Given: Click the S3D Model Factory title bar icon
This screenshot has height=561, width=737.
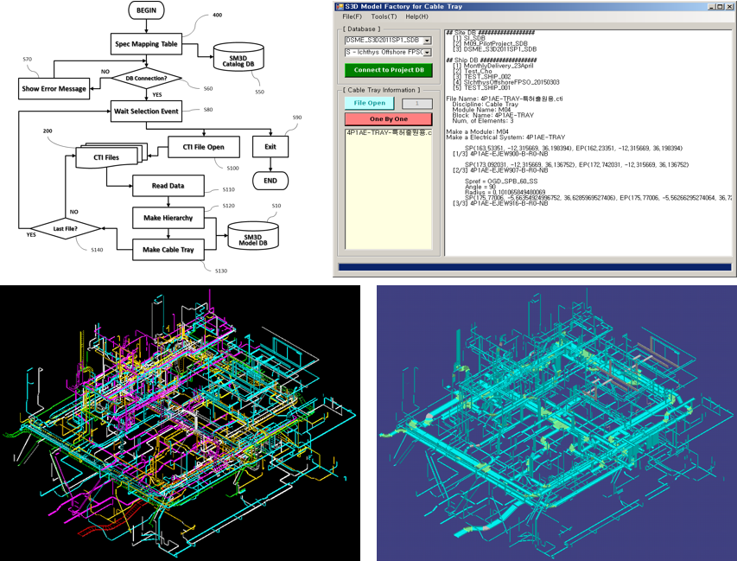Looking at the screenshot, I should tap(341, 6).
